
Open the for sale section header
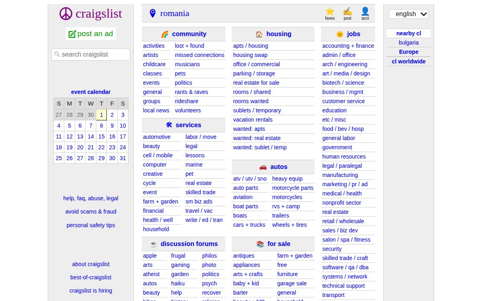coord(279,244)
